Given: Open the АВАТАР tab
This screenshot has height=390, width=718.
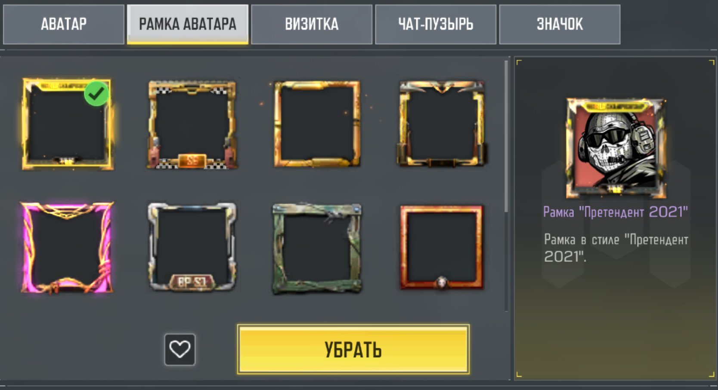Looking at the screenshot, I should (64, 24).
